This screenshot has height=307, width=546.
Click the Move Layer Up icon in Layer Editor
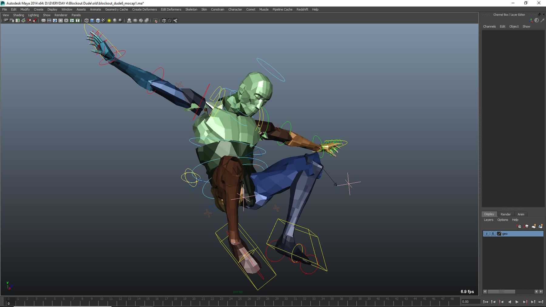pyautogui.click(x=519, y=226)
